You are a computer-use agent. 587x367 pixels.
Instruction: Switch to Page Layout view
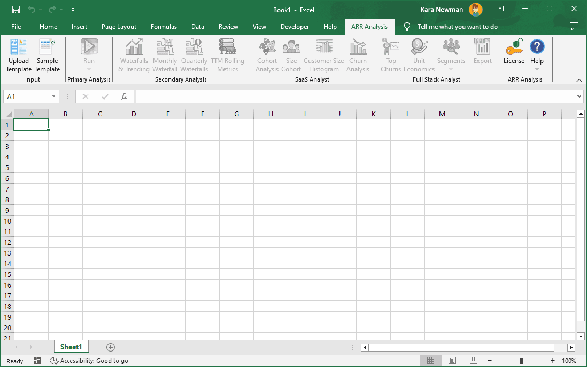click(452, 361)
